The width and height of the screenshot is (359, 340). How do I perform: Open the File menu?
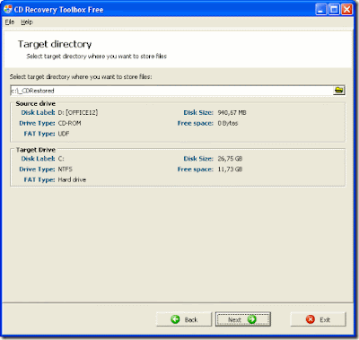(10, 22)
